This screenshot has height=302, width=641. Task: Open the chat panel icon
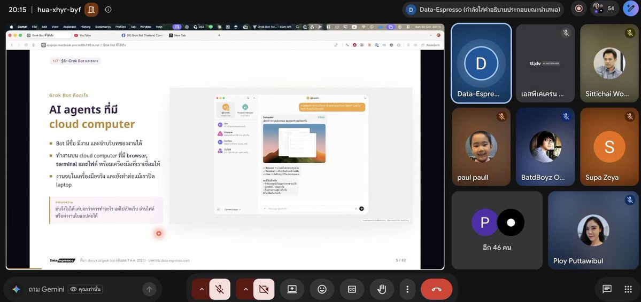click(607, 289)
